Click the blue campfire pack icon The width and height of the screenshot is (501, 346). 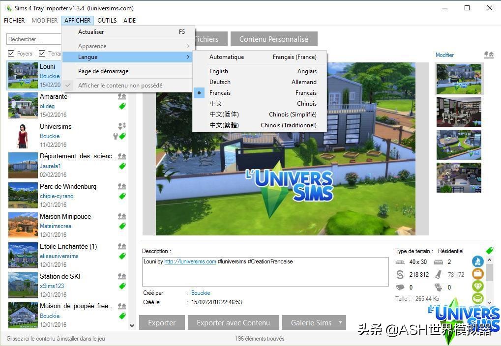pyautogui.click(x=478, y=261)
